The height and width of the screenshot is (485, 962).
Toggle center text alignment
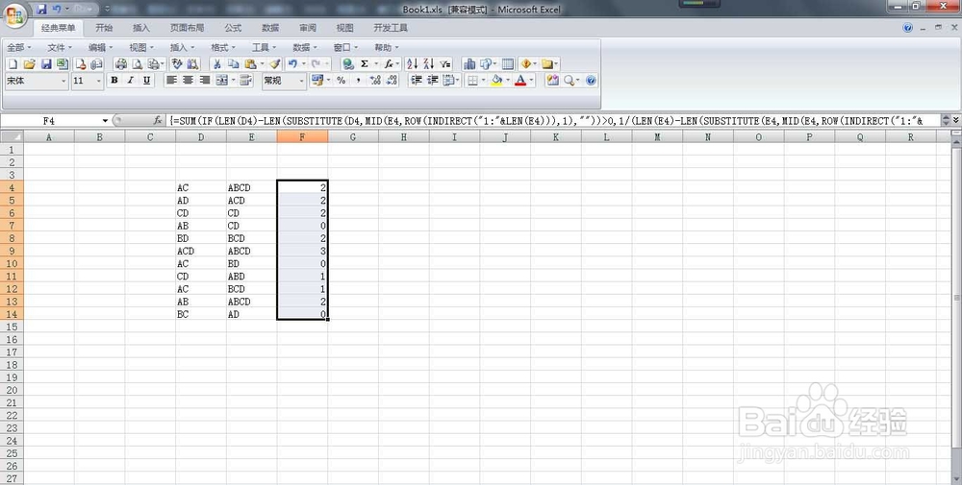pos(189,81)
